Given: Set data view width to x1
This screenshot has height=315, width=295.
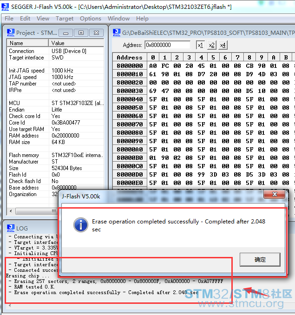Looking at the screenshot, I should [200, 45].
